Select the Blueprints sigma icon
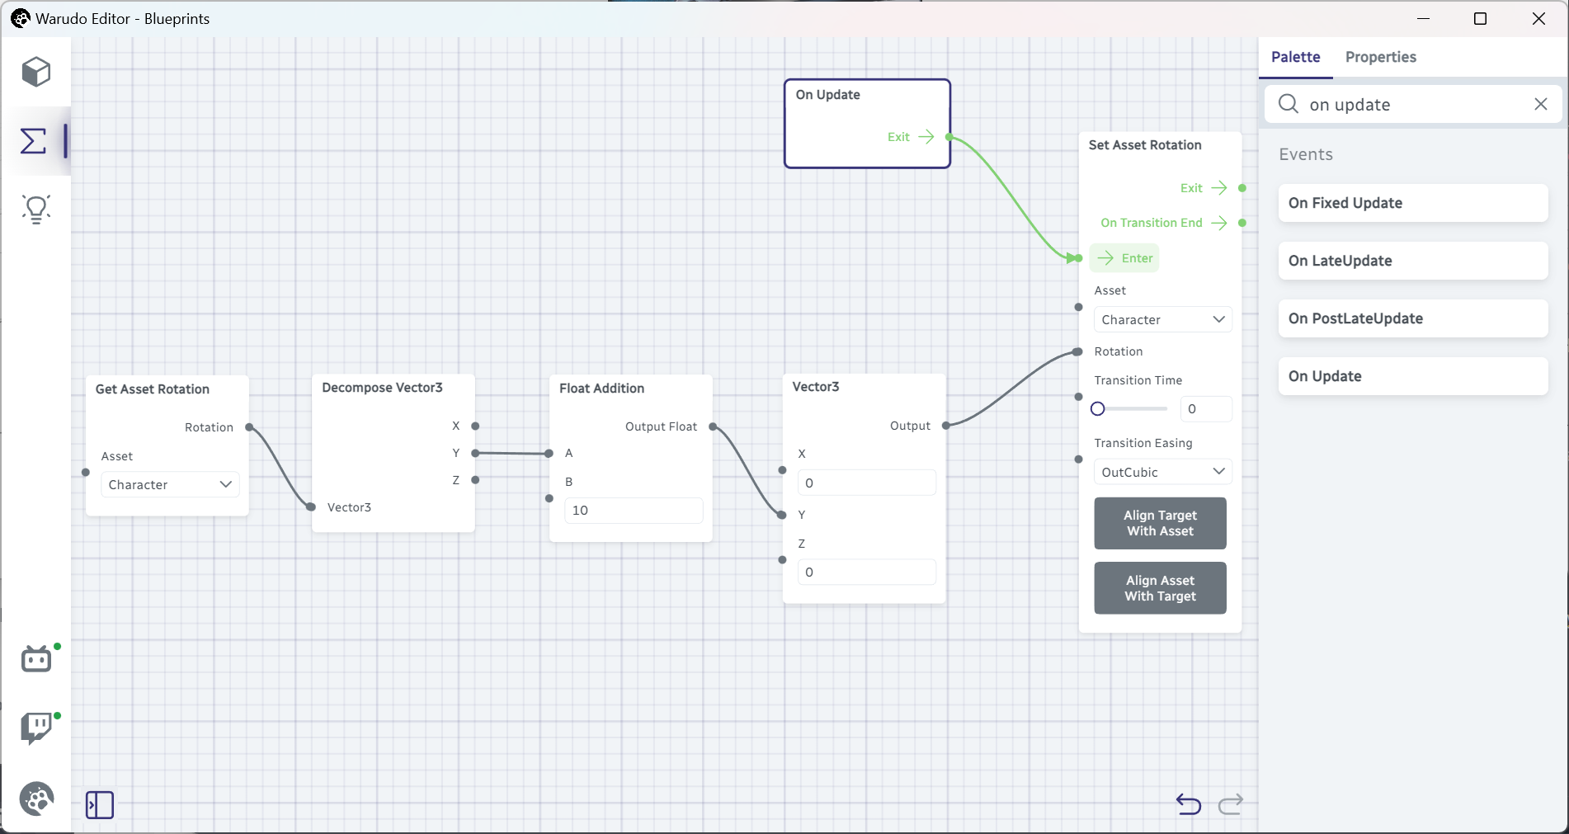This screenshot has height=834, width=1569. coord(34,141)
